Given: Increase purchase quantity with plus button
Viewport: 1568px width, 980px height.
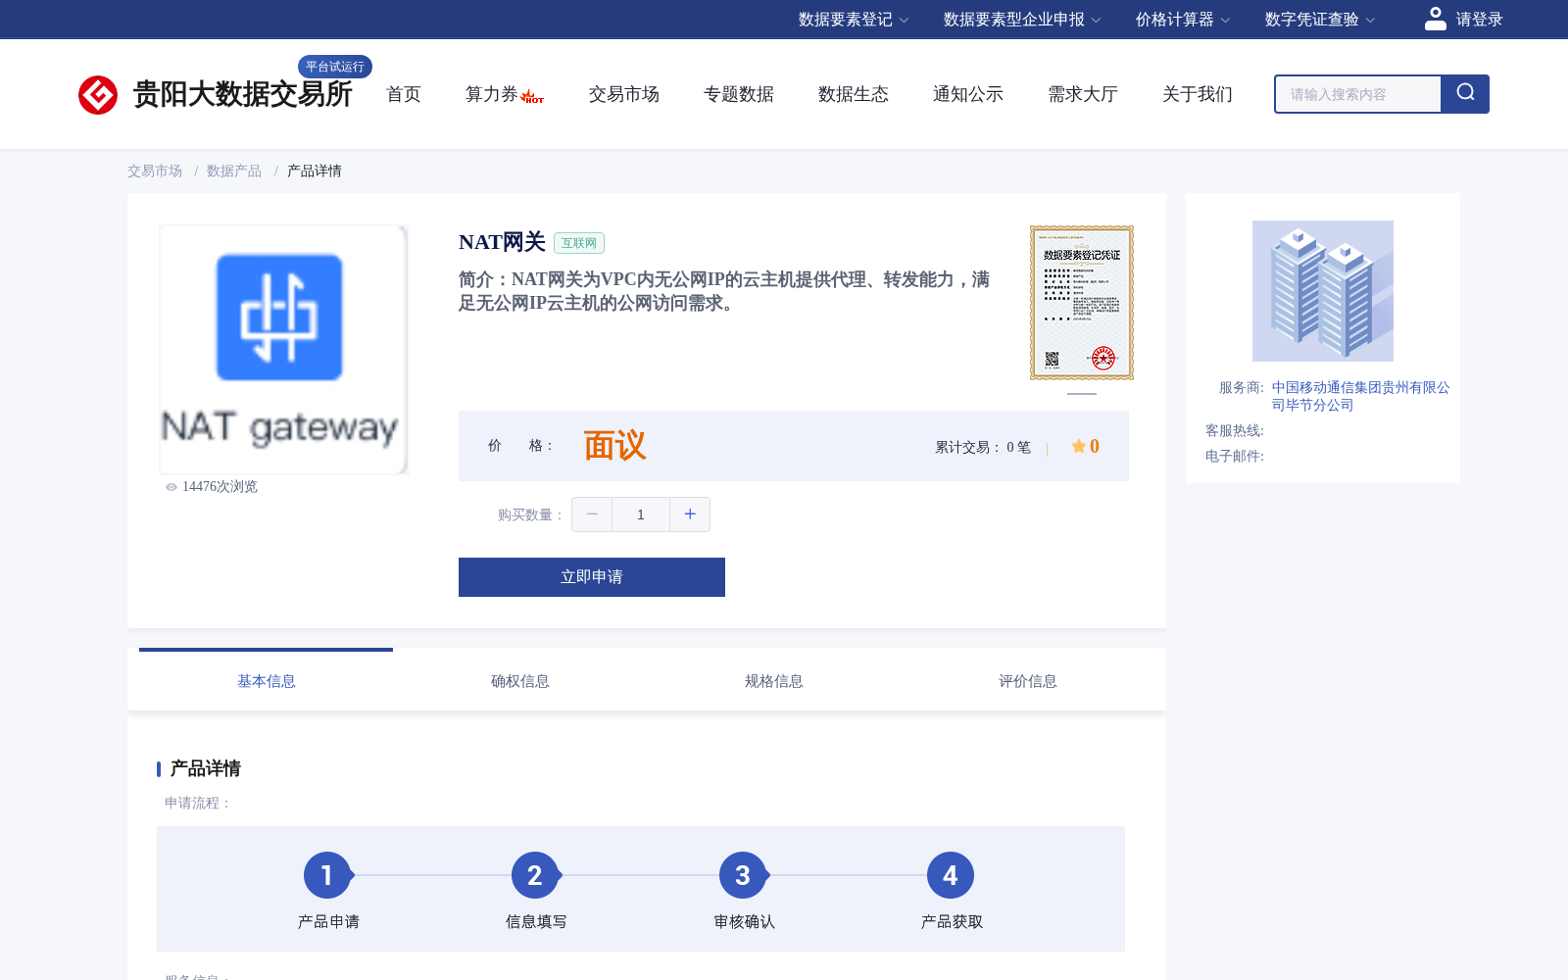Looking at the screenshot, I should pyautogui.click(x=690, y=514).
